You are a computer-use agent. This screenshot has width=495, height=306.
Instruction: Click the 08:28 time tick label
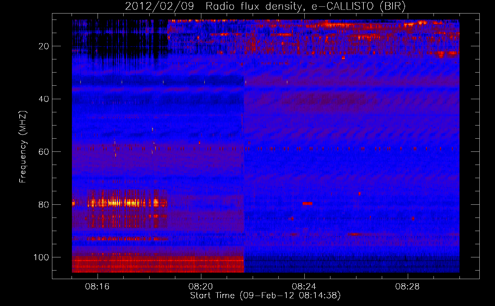click(x=408, y=287)
